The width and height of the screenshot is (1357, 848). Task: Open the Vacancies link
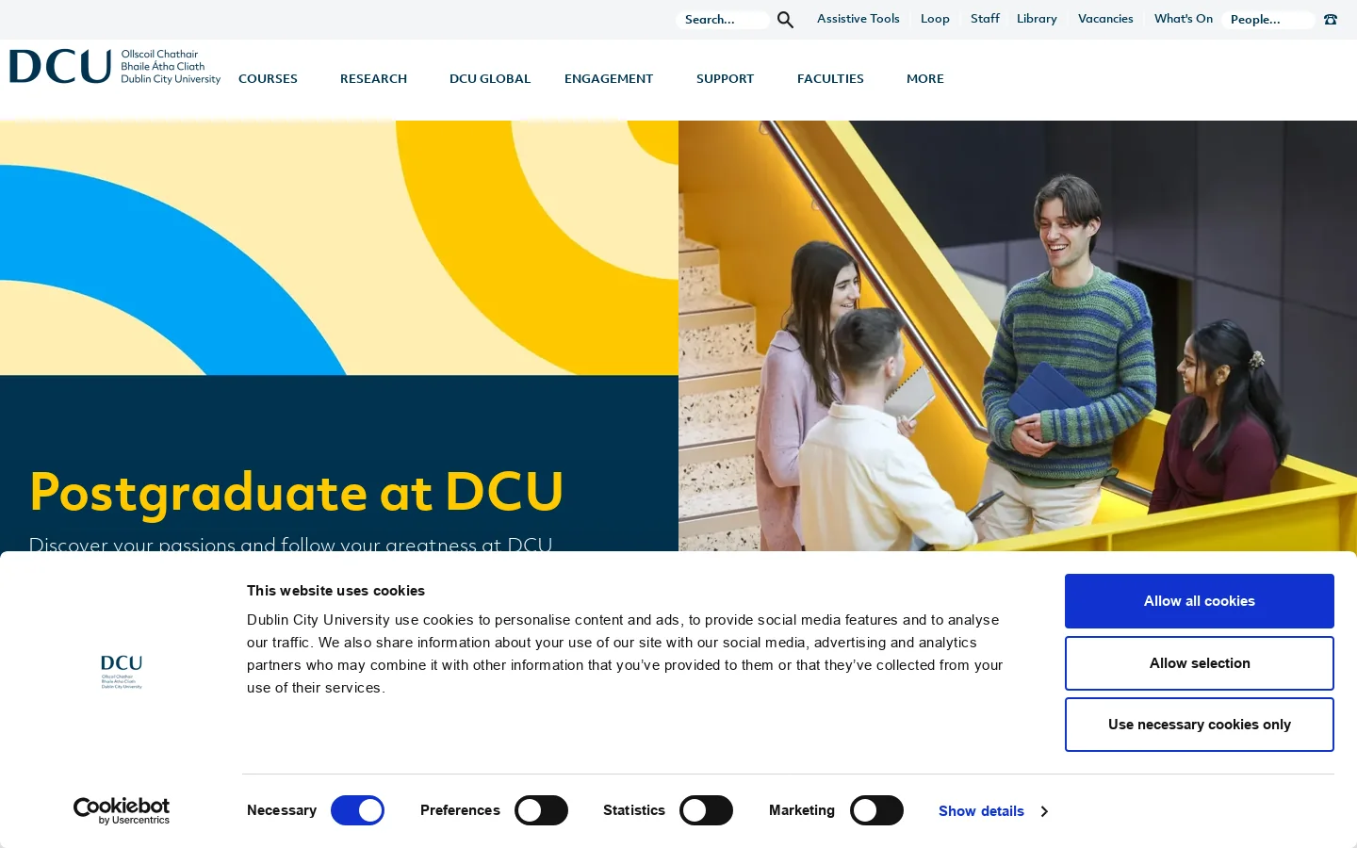point(1105,19)
